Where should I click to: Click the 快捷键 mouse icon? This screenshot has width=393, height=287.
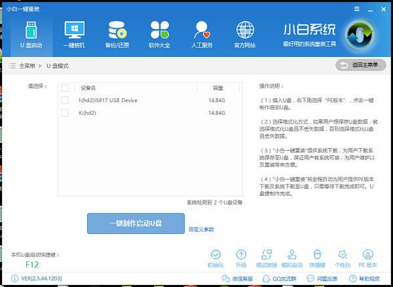317,255
